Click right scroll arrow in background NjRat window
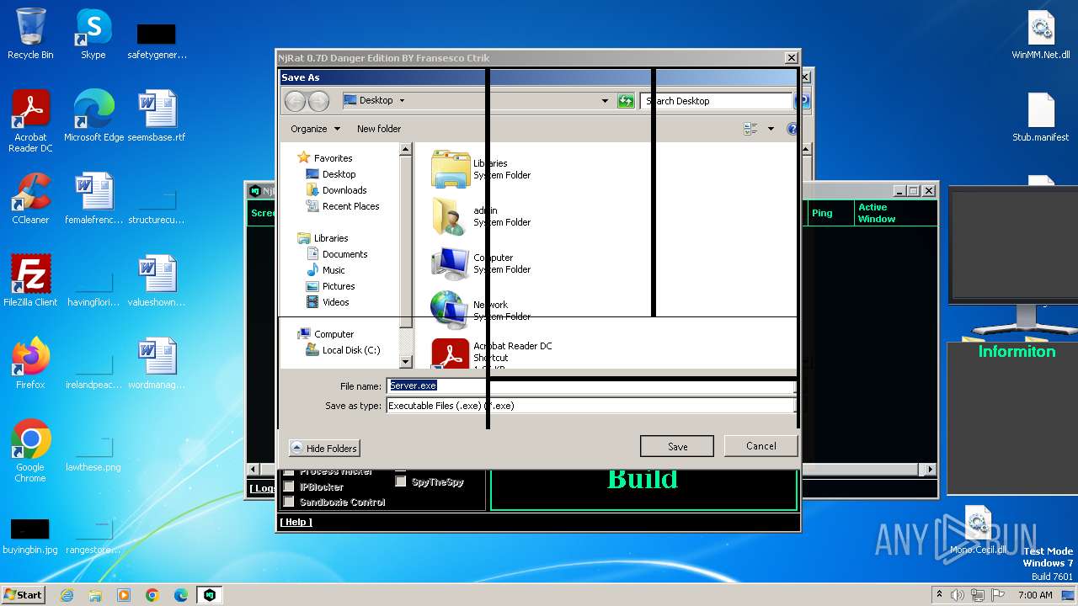The width and height of the screenshot is (1078, 606). point(930,469)
